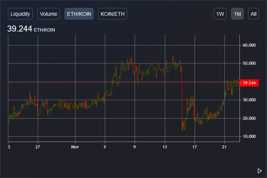Viewport: 267px width, 178px height.
Task: Click the 39.244 ETH/KOIN current value
Action: [x=31, y=29]
